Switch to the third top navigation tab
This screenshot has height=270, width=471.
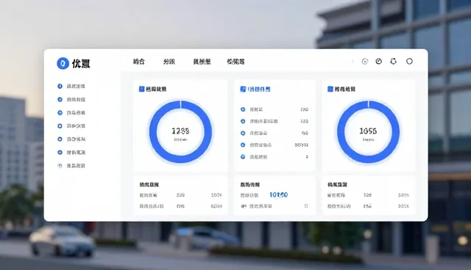[x=202, y=62]
